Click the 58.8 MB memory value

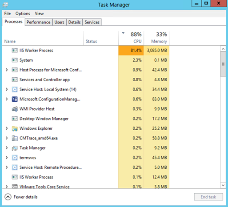(x=160, y=138)
